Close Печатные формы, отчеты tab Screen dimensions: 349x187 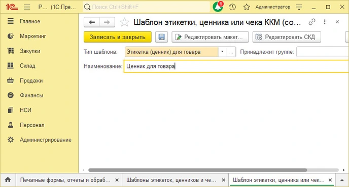pyautogui.click(x=117, y=180)
